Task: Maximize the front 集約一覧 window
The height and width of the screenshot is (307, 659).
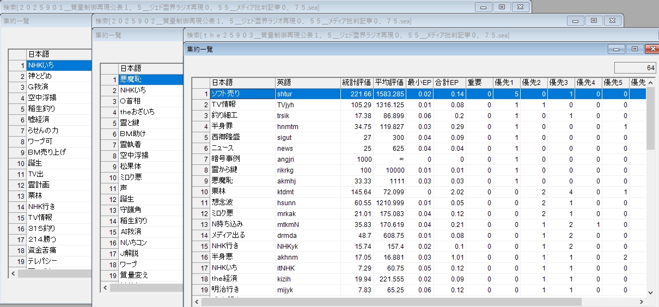Action: (x=634, y=49)
